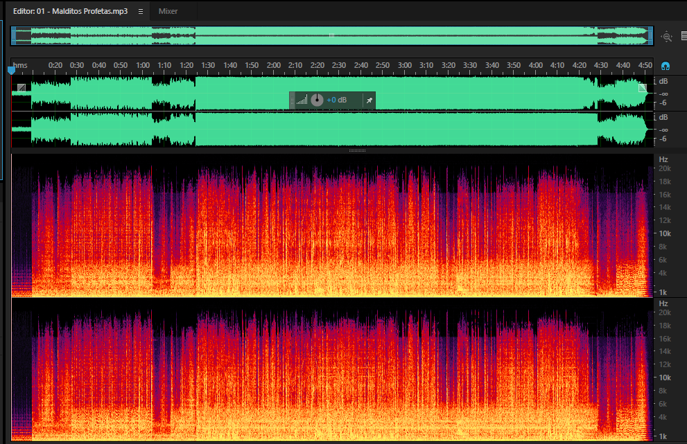687x444 pixels.
Task: Click the 16k mark on the right channel frequency scale
Action: tap(665, 339)
